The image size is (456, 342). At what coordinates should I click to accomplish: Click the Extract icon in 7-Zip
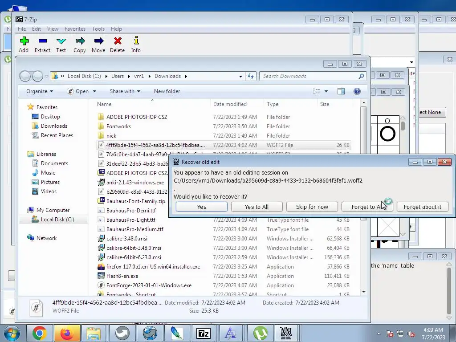tap(42, 45)
